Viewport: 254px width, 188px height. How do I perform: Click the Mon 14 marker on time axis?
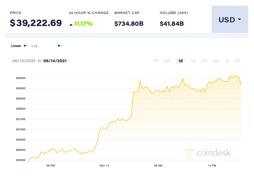pos(104,166)
